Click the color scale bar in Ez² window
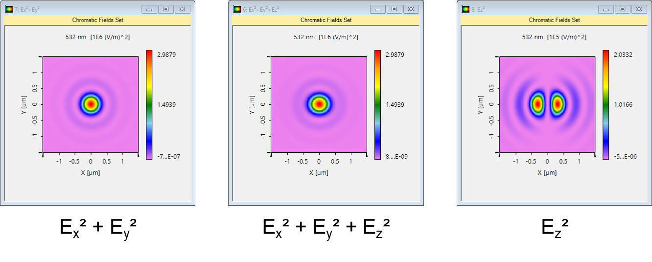The width and height of the screenshot is (652, 262). pyautogui.click(x=606, y=104)
